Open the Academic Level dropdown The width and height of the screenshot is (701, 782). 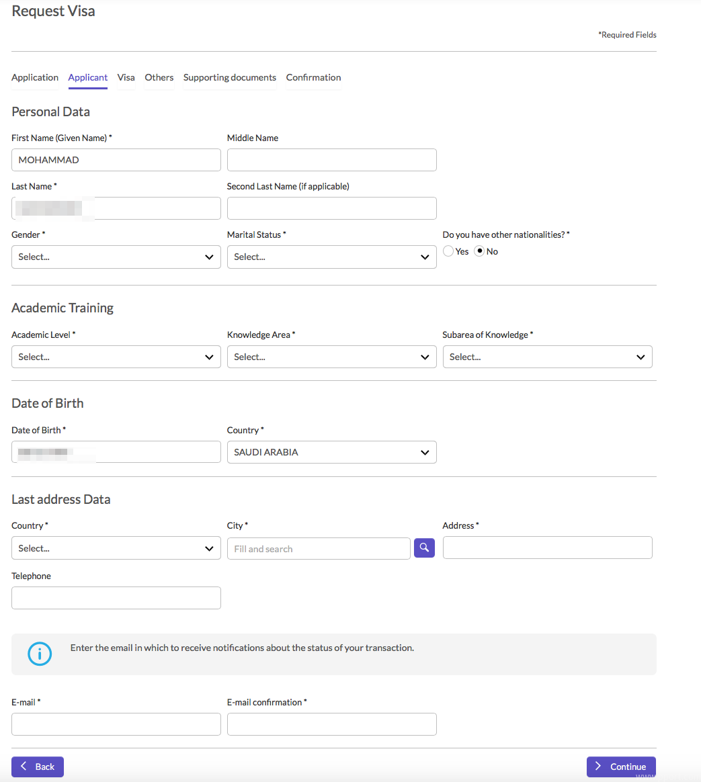pyautogui.click(x=116, y=357)
